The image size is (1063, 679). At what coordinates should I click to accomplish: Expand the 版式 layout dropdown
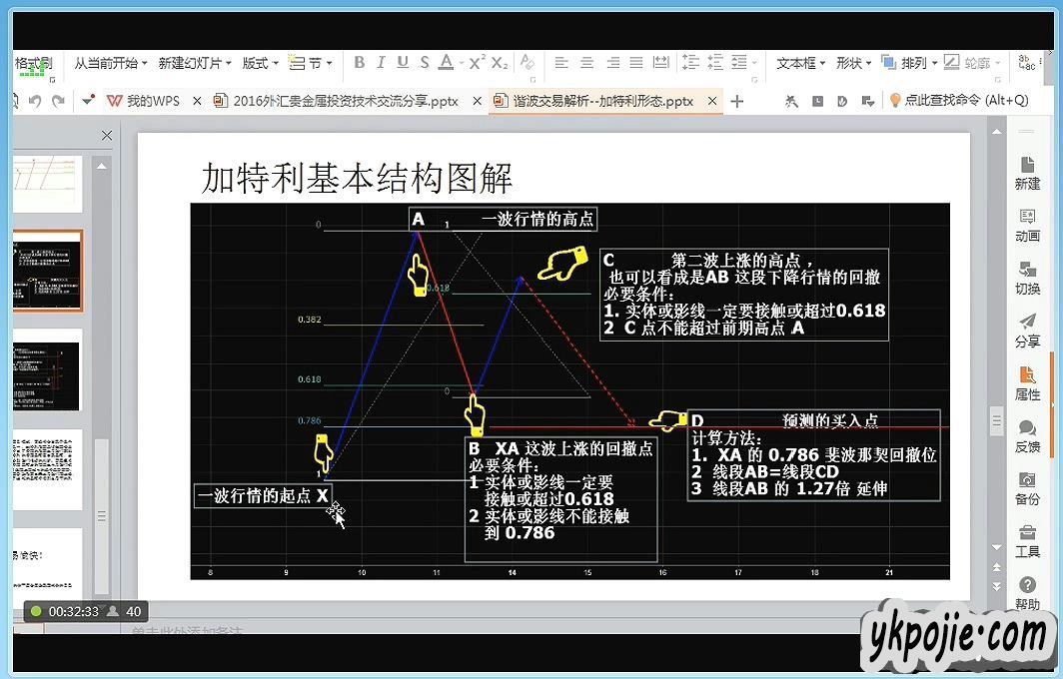[x=260, y=63]
